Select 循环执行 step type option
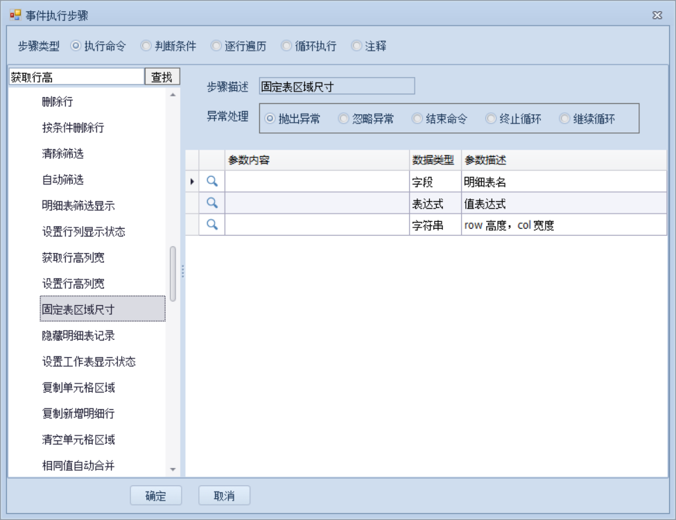Screen dimensions: 676x520 coord(286,46)
